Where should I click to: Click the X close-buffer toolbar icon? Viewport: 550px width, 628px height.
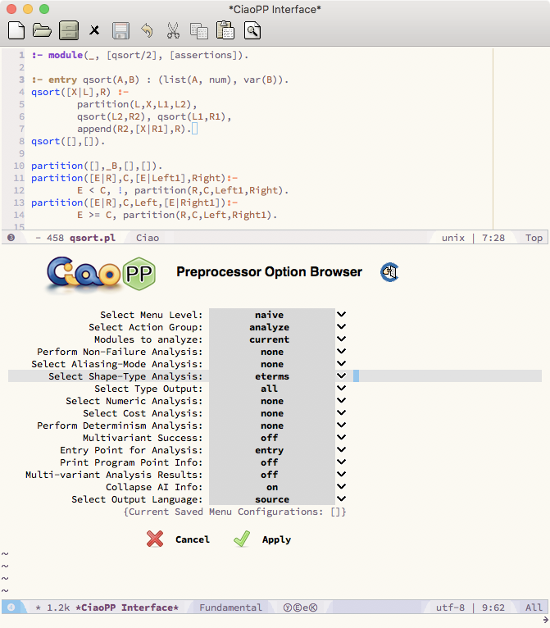click(x=94, y=31)
